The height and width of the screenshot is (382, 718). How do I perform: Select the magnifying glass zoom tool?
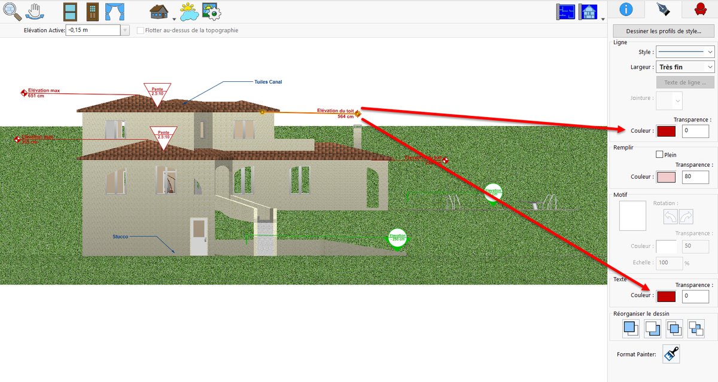[x=11, y=11]
